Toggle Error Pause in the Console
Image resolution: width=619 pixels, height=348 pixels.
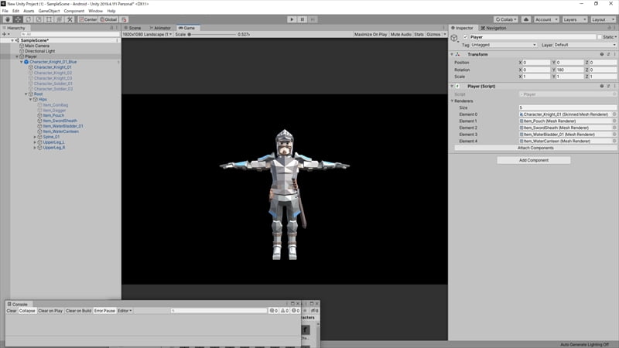tap(104, 311)
